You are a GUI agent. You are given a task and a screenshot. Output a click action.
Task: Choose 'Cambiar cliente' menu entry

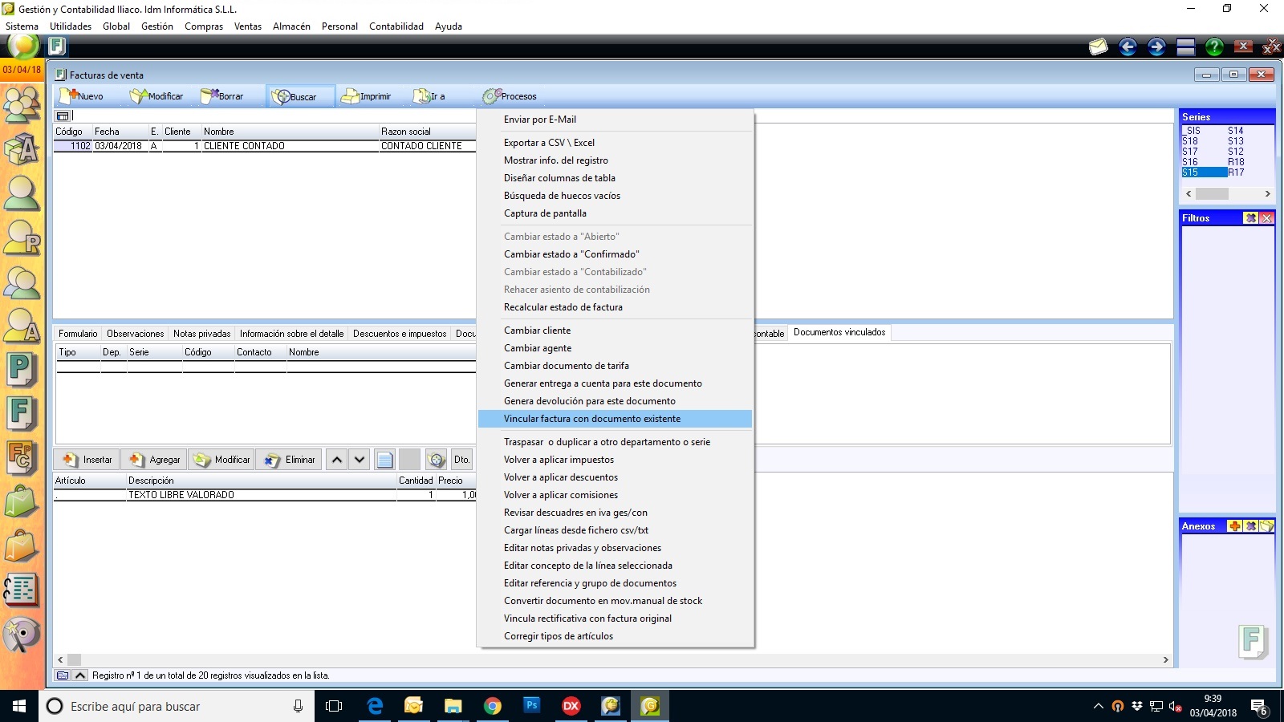(x=537, y=331)
